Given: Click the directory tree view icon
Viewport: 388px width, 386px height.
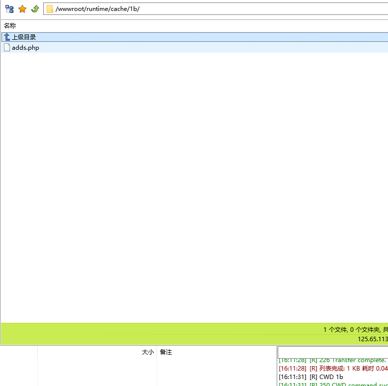Looking at the screenshot, I should [9, 9].
